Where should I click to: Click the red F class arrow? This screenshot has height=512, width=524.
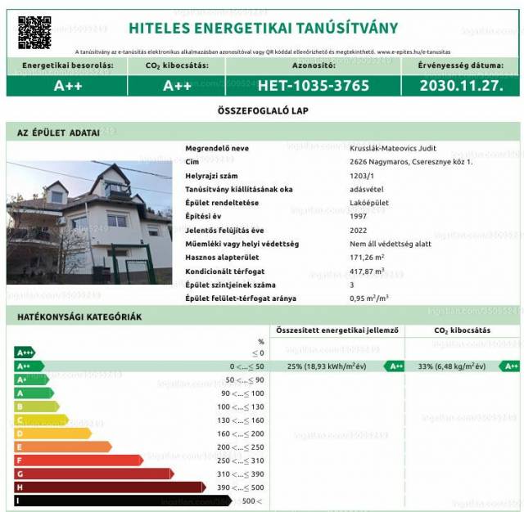[78, 460]
